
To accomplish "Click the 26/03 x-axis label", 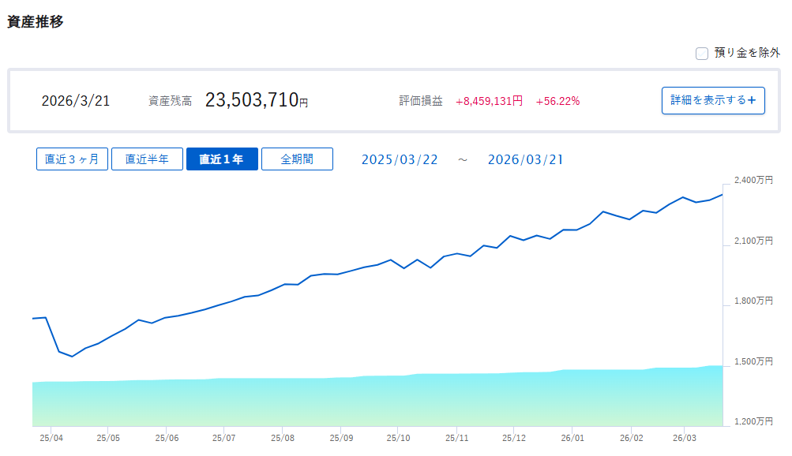I will [685, 437].
